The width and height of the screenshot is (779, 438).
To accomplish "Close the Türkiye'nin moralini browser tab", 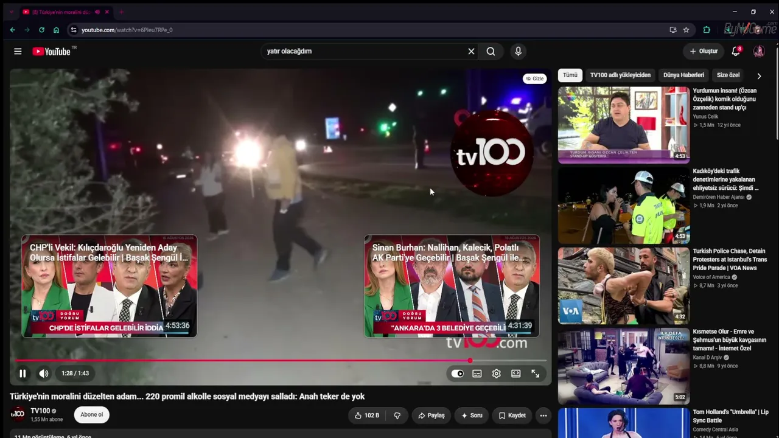I will coord(107,12).
